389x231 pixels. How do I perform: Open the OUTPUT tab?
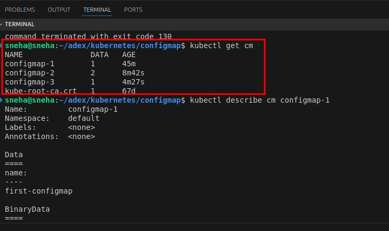59,10
